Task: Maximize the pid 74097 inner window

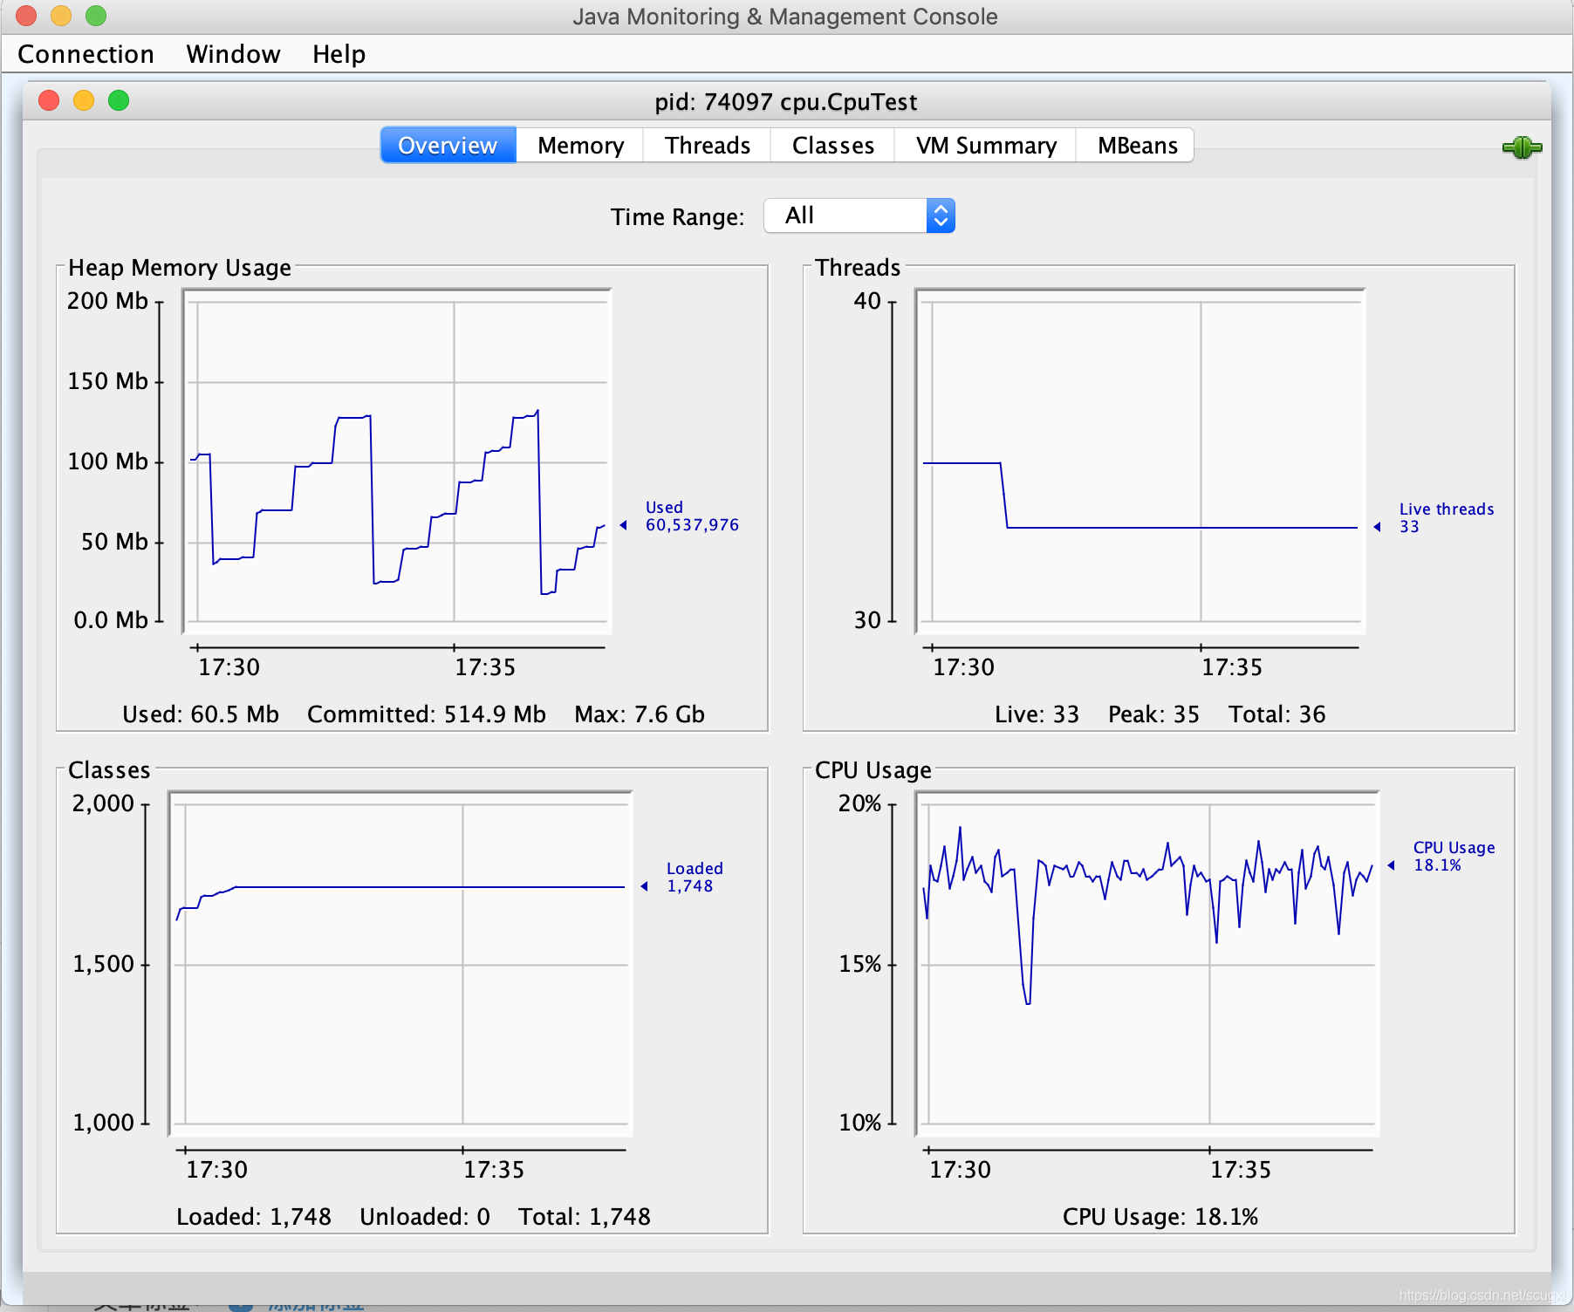Action: pyautogui.click(x=119, y=101)
